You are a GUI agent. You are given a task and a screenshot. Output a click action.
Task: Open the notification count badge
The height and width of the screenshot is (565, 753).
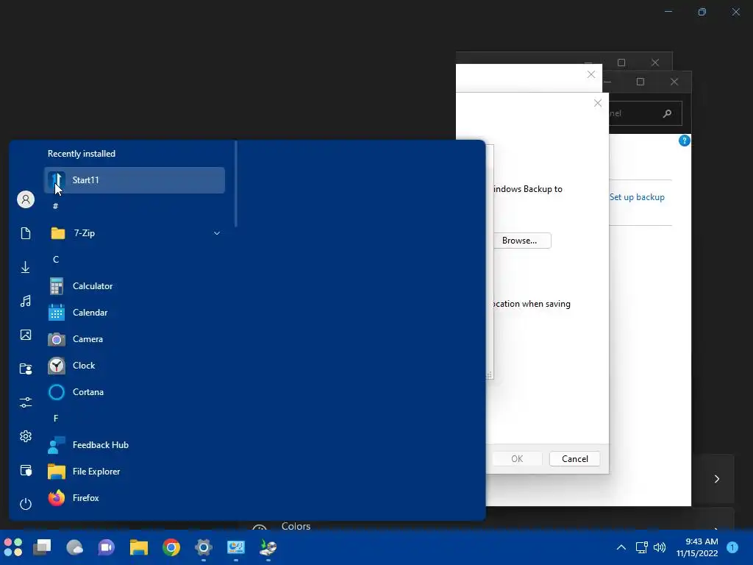coord(732,547)
